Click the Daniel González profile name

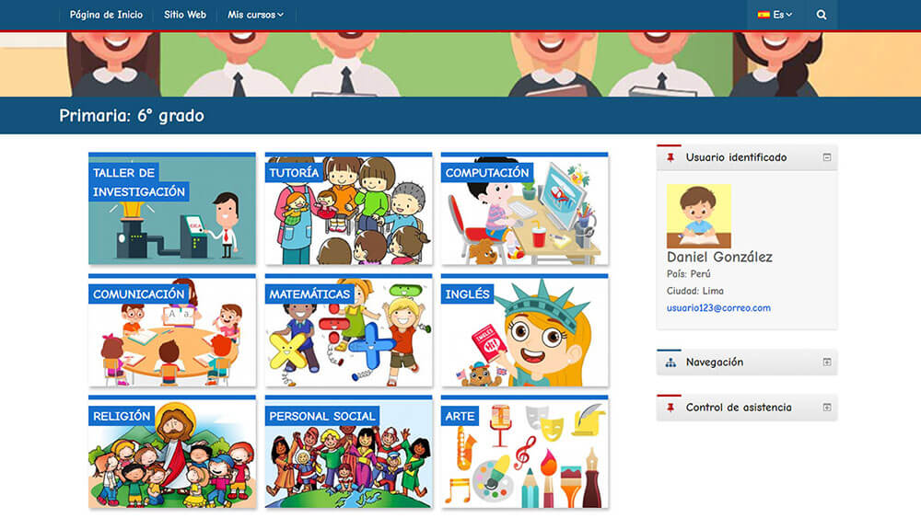pos(719,257)
